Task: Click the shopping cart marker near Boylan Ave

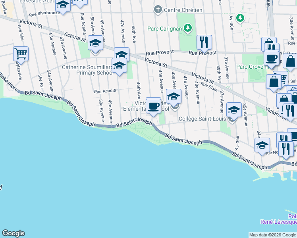Action: click(21, 55)
